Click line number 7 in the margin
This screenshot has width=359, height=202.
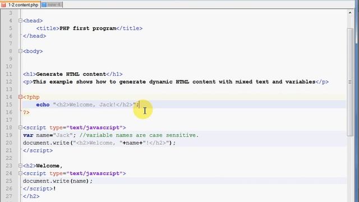11,44
